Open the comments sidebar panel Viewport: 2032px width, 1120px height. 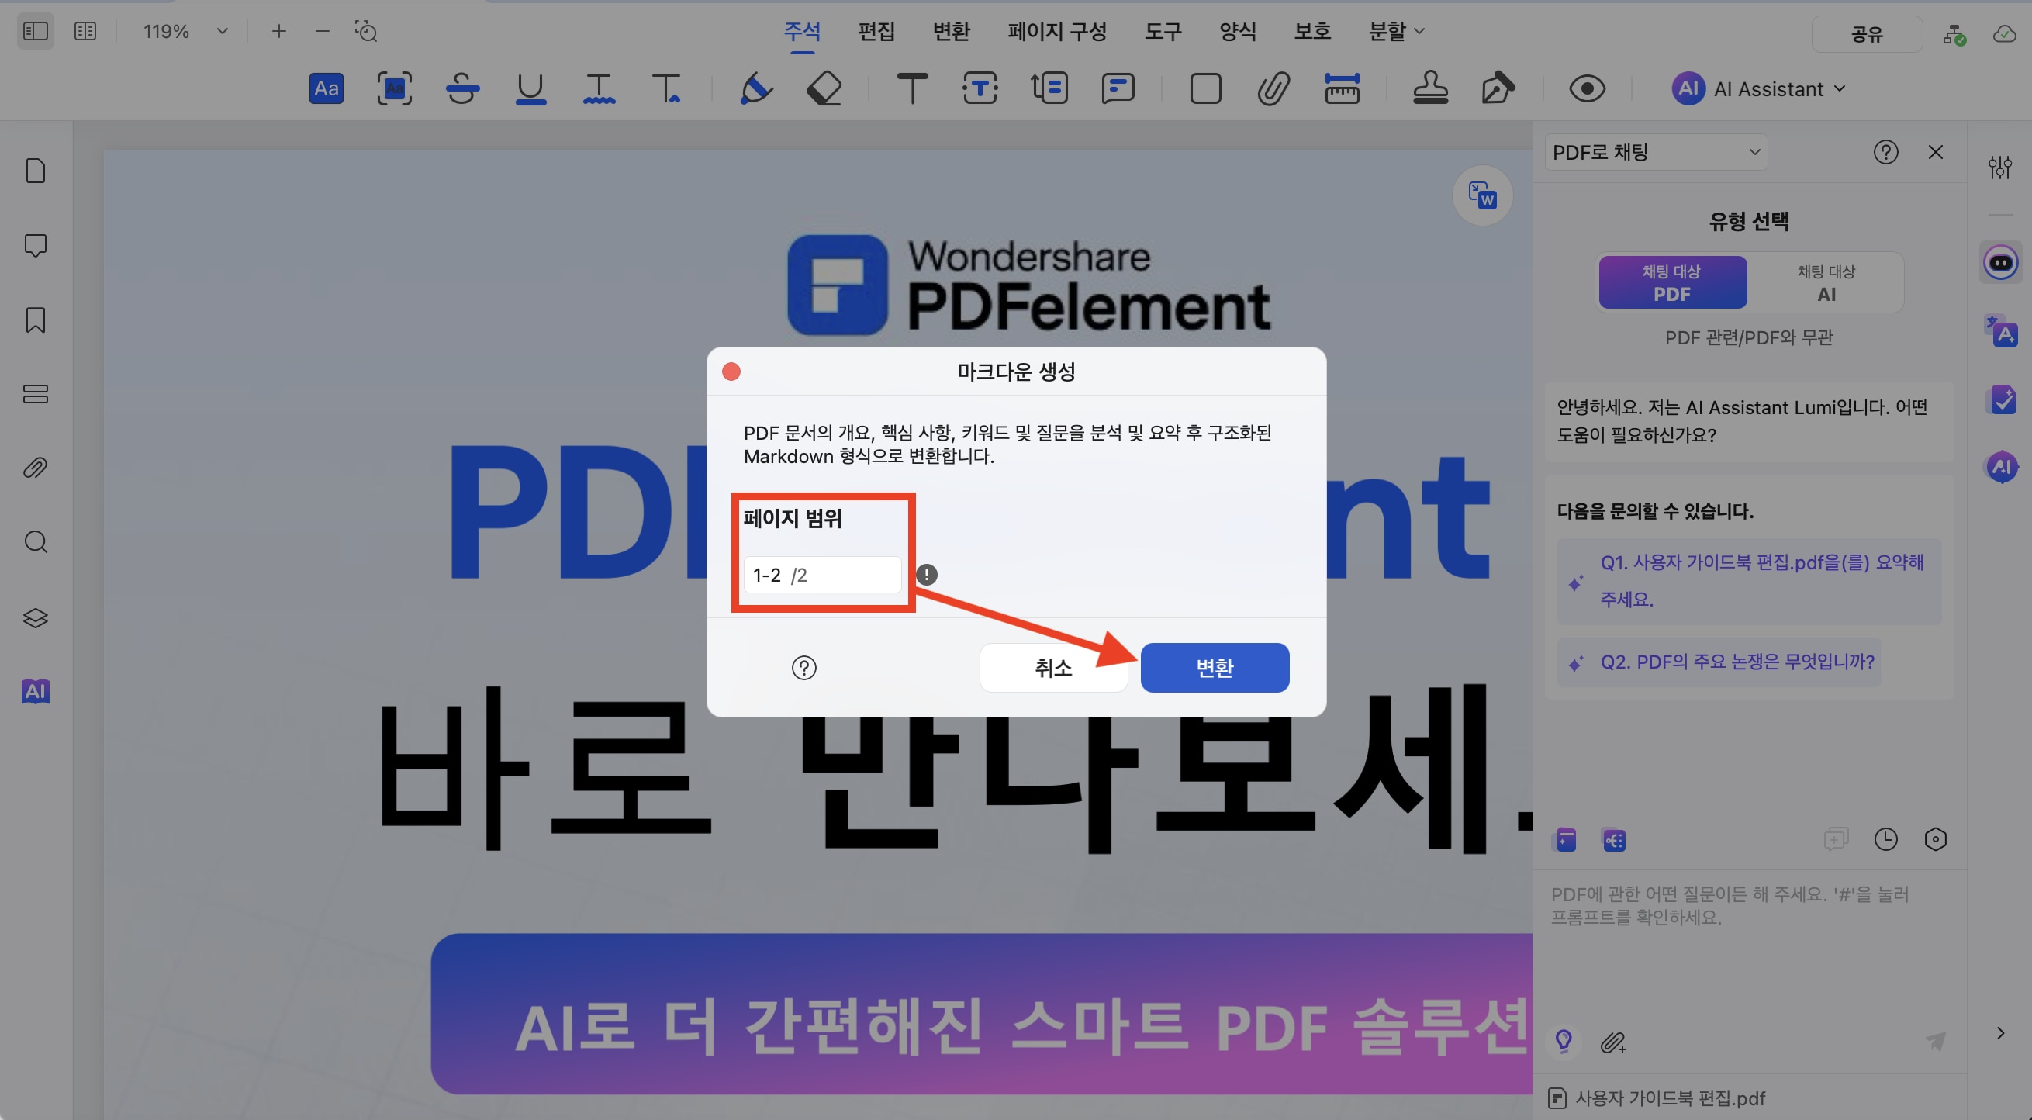click(x=36, y=245)
